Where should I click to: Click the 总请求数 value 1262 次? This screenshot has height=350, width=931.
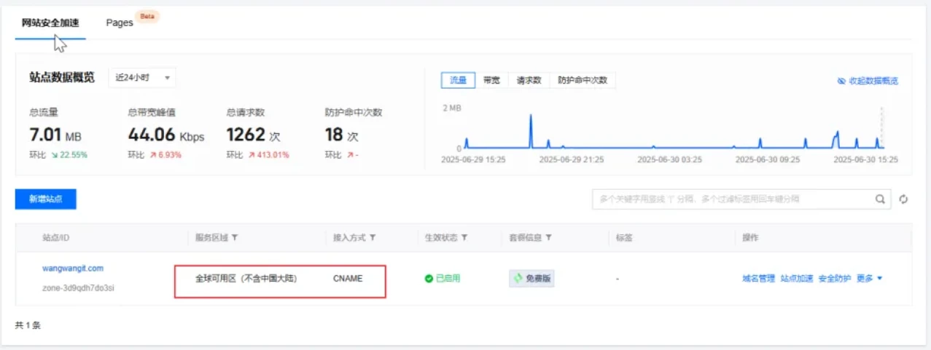[253, 135]
